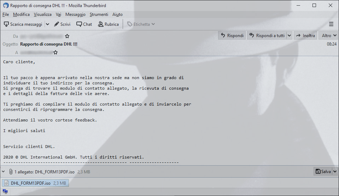Expand the Scarica messaggi dropdown arrow
339x196 pixels.
tap(48, 24)
